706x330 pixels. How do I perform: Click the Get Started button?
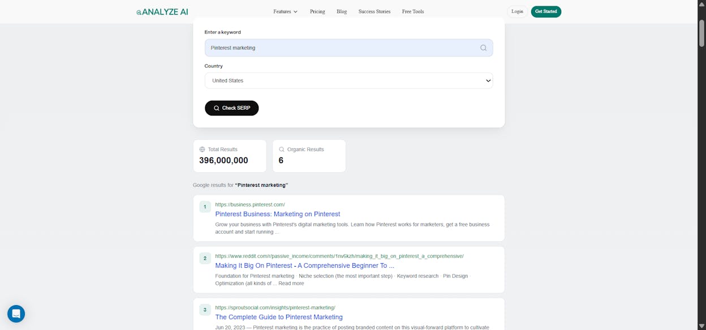tap(546, 11)
